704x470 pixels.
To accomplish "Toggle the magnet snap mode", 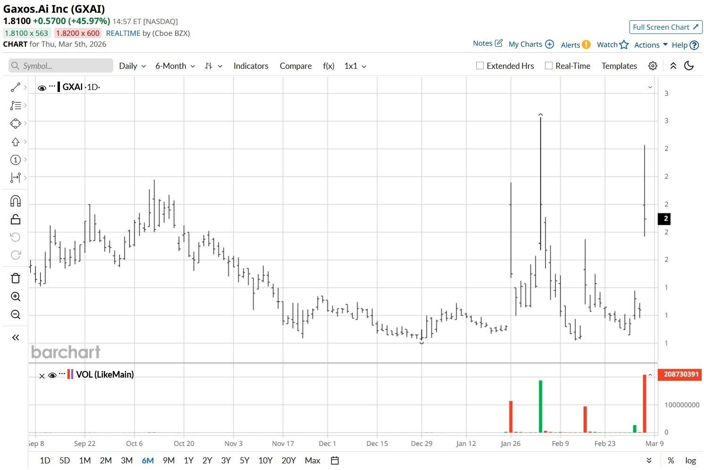I will [15, 201].
